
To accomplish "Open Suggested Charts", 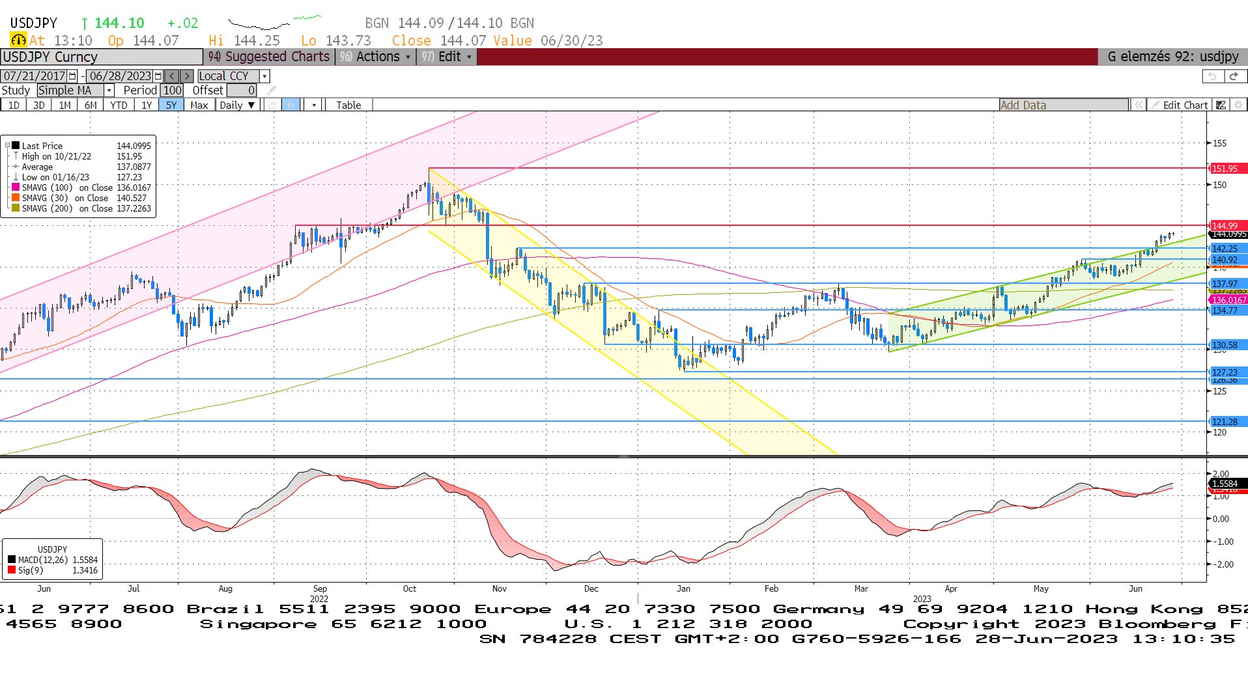I will (269, 57).
